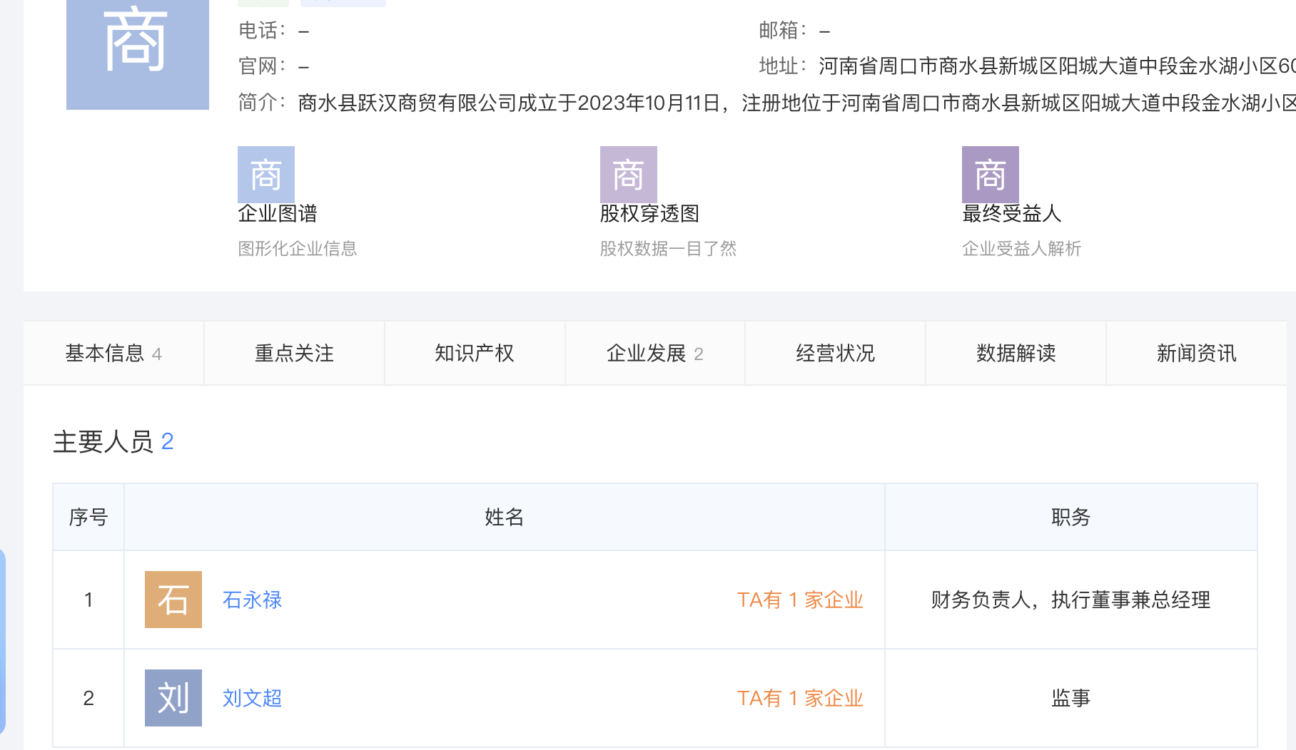
Task: Click the 股权穿透图 title text
Action: tap(649, 214)
